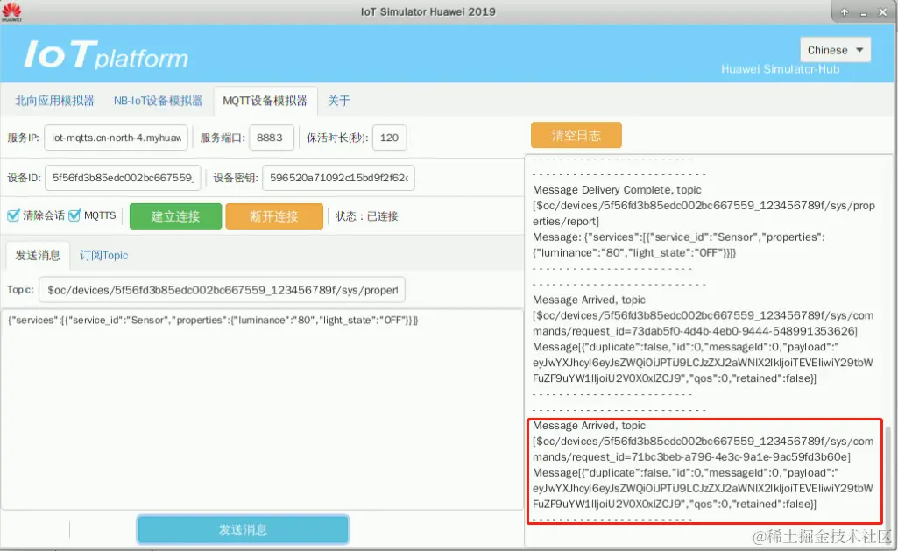Switch to the 订阅Topic sub-tab

pos(103,256)
